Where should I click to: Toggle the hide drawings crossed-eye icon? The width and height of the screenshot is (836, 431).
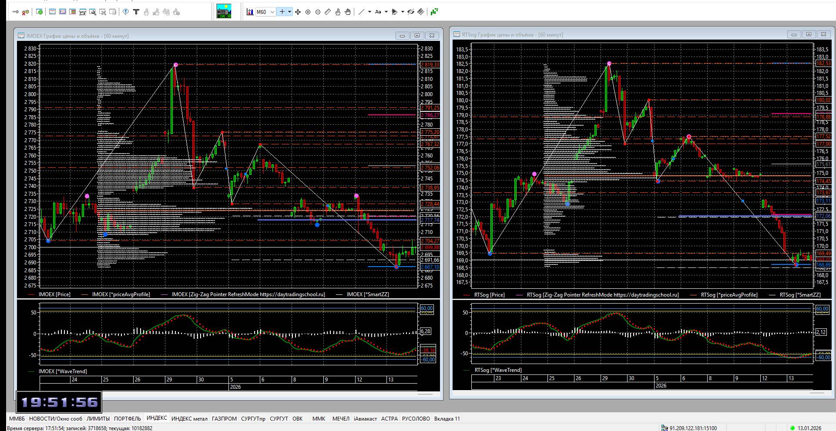coord(410,12)
